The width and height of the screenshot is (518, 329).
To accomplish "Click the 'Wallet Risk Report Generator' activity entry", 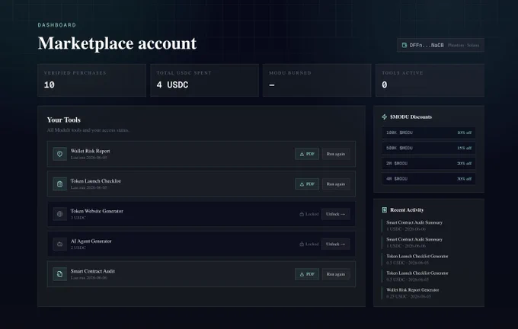I will 413,290.
